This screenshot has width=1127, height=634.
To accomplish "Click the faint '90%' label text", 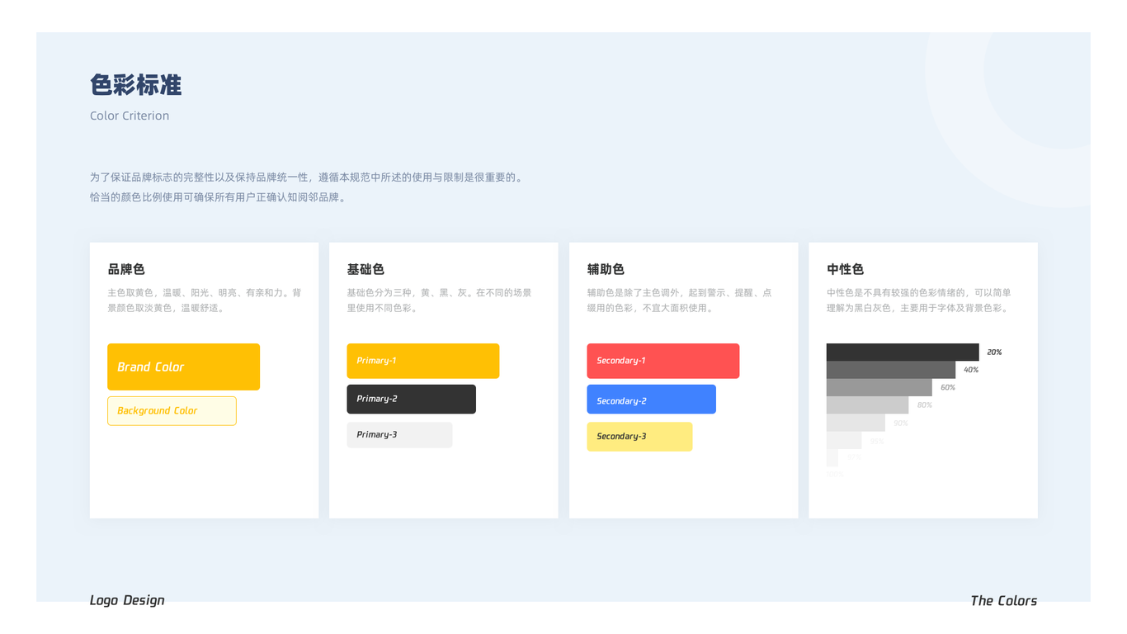I will tap(901, 423).
